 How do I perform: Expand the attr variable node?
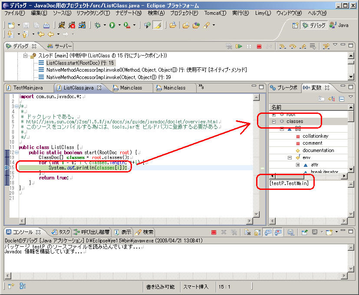pyautogui.click(x=298, y=165)
